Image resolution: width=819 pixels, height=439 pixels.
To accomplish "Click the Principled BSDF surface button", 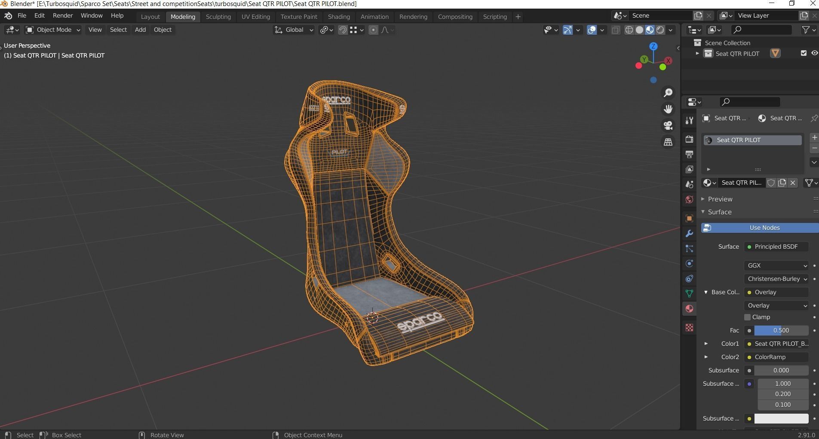I will 776,247.
